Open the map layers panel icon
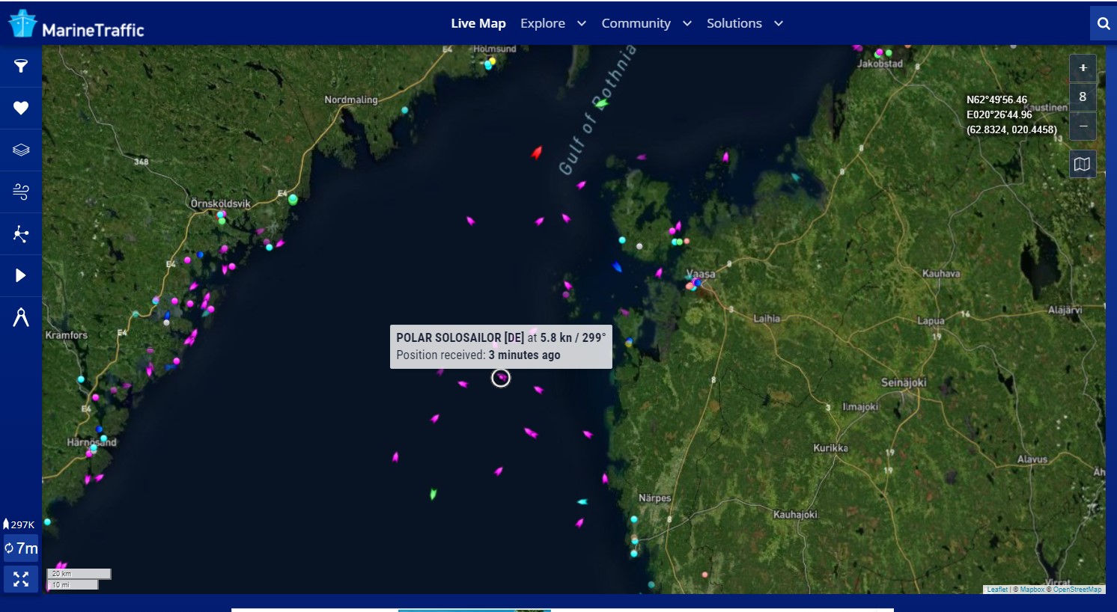The width and height of the screenshot is (1117, 612). [x=21, y=150]
